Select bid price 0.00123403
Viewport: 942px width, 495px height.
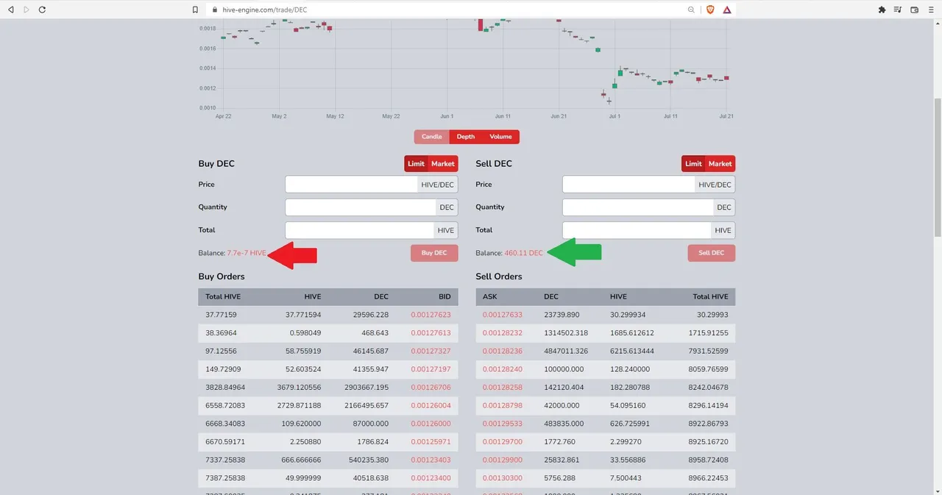coord(431,460)
